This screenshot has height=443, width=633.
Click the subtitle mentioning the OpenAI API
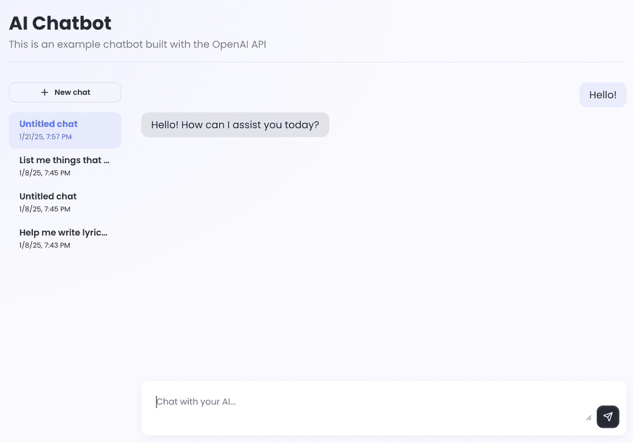[x=137, y=44]
